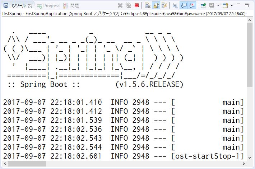Click the horizontal scrollbar left arrow

(x=5, y=164)
